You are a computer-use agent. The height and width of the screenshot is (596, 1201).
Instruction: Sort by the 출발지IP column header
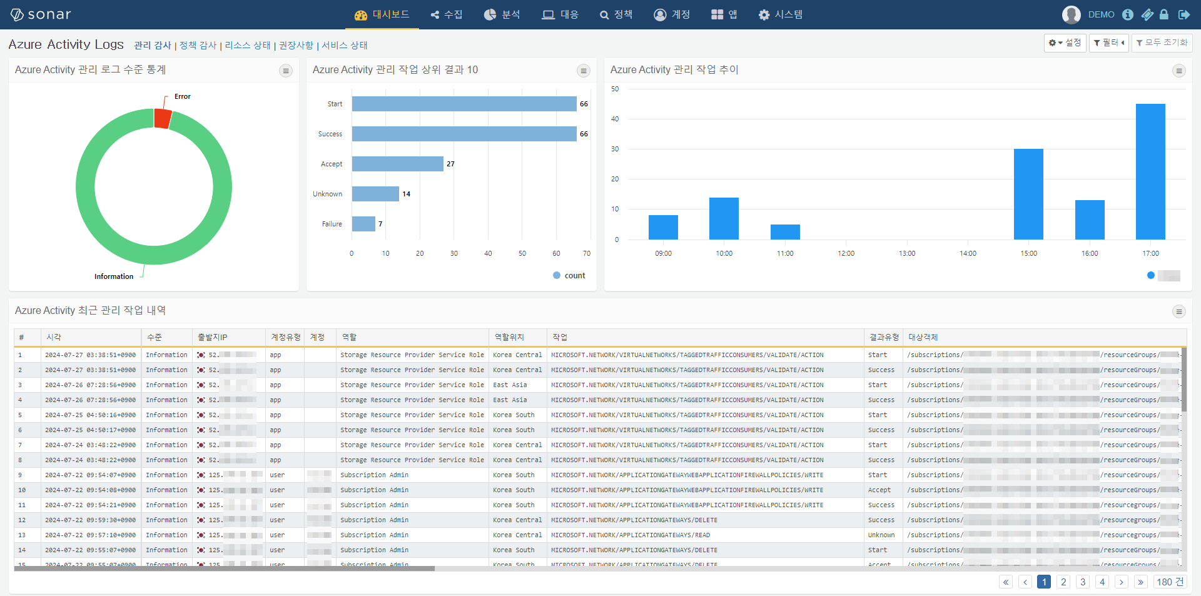tap(228, 337)
